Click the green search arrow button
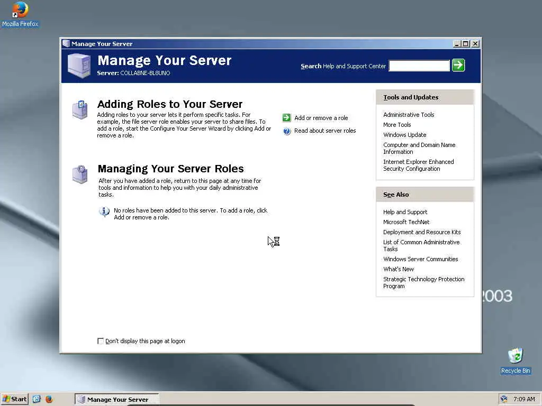Viewport: 542px width, 406px height. [x=458, y=65]
